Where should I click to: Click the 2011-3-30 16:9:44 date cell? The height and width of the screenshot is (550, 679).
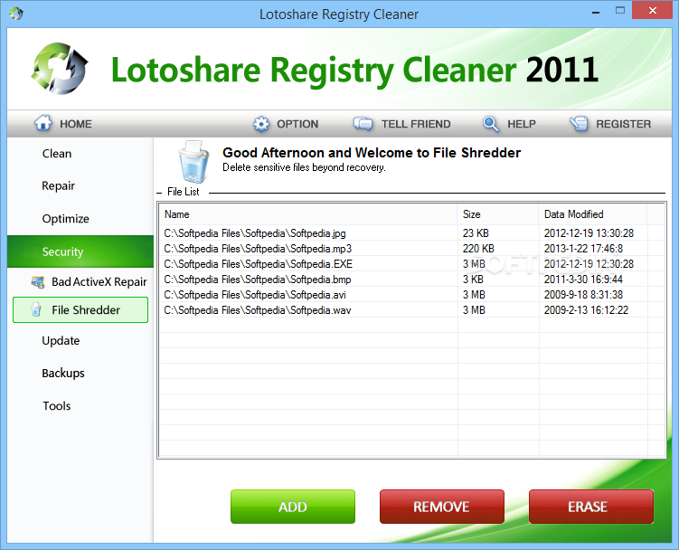(583, 280)
